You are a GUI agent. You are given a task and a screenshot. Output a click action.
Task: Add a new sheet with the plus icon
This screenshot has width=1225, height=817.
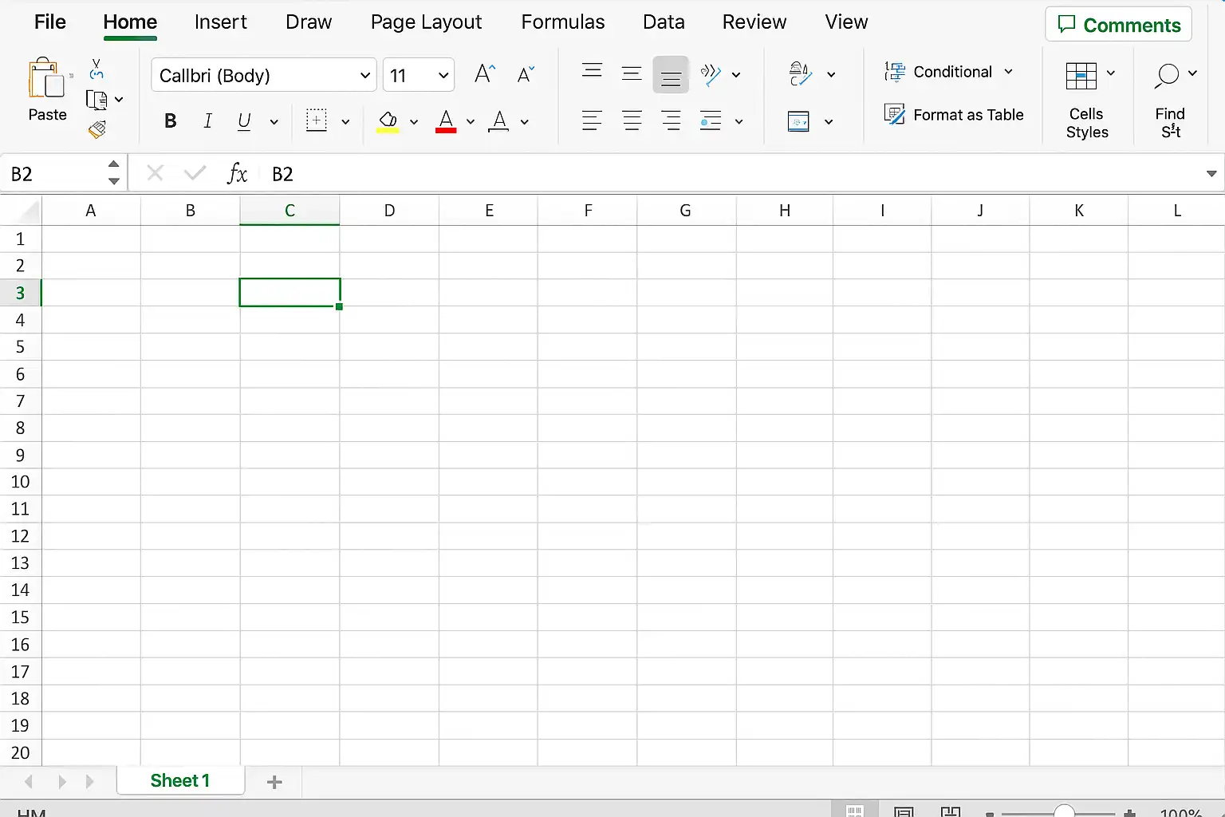(x=274, y=782)
